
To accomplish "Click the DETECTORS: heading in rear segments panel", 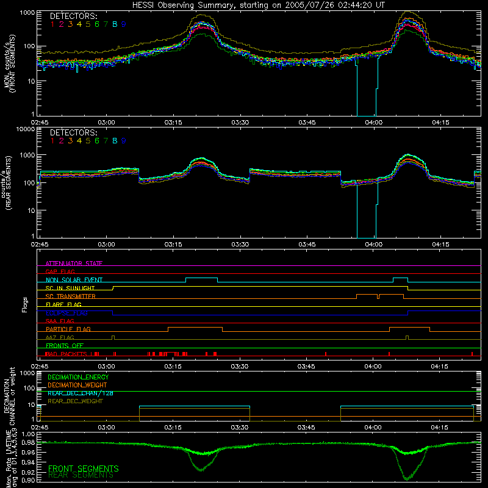I will point(74,133).
